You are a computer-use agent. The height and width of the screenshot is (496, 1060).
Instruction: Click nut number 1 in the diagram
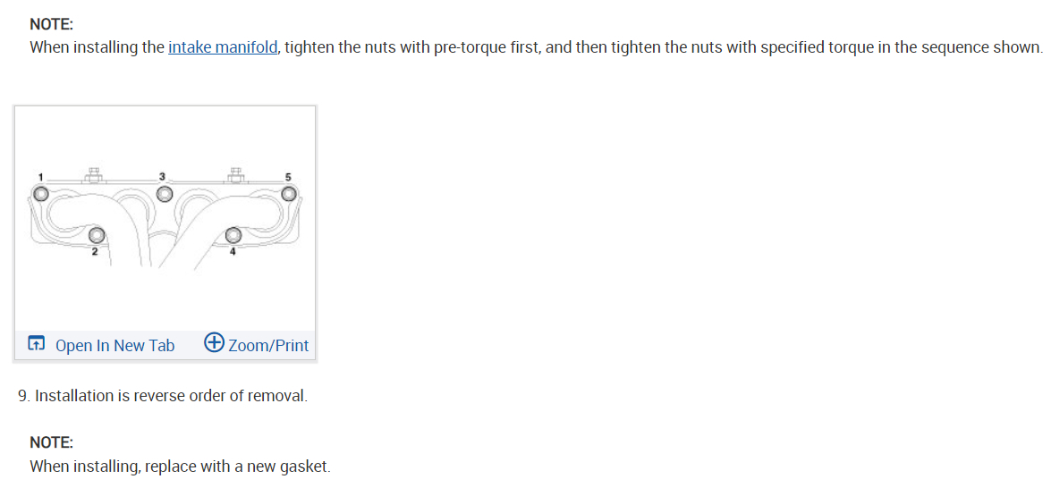coord(39,194)
